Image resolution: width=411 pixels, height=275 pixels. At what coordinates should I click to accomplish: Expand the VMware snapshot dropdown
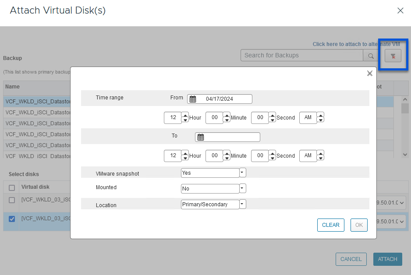pyautogui.click(x=243, y=173)
